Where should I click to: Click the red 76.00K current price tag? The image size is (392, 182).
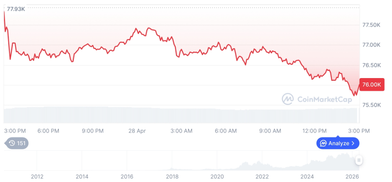371,84
